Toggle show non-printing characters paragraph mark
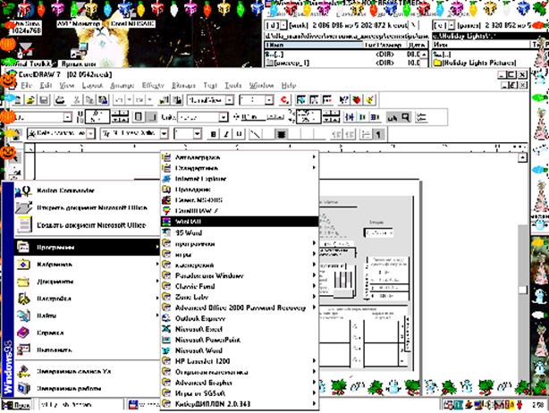549x413 pixels. tap(379, 134)
